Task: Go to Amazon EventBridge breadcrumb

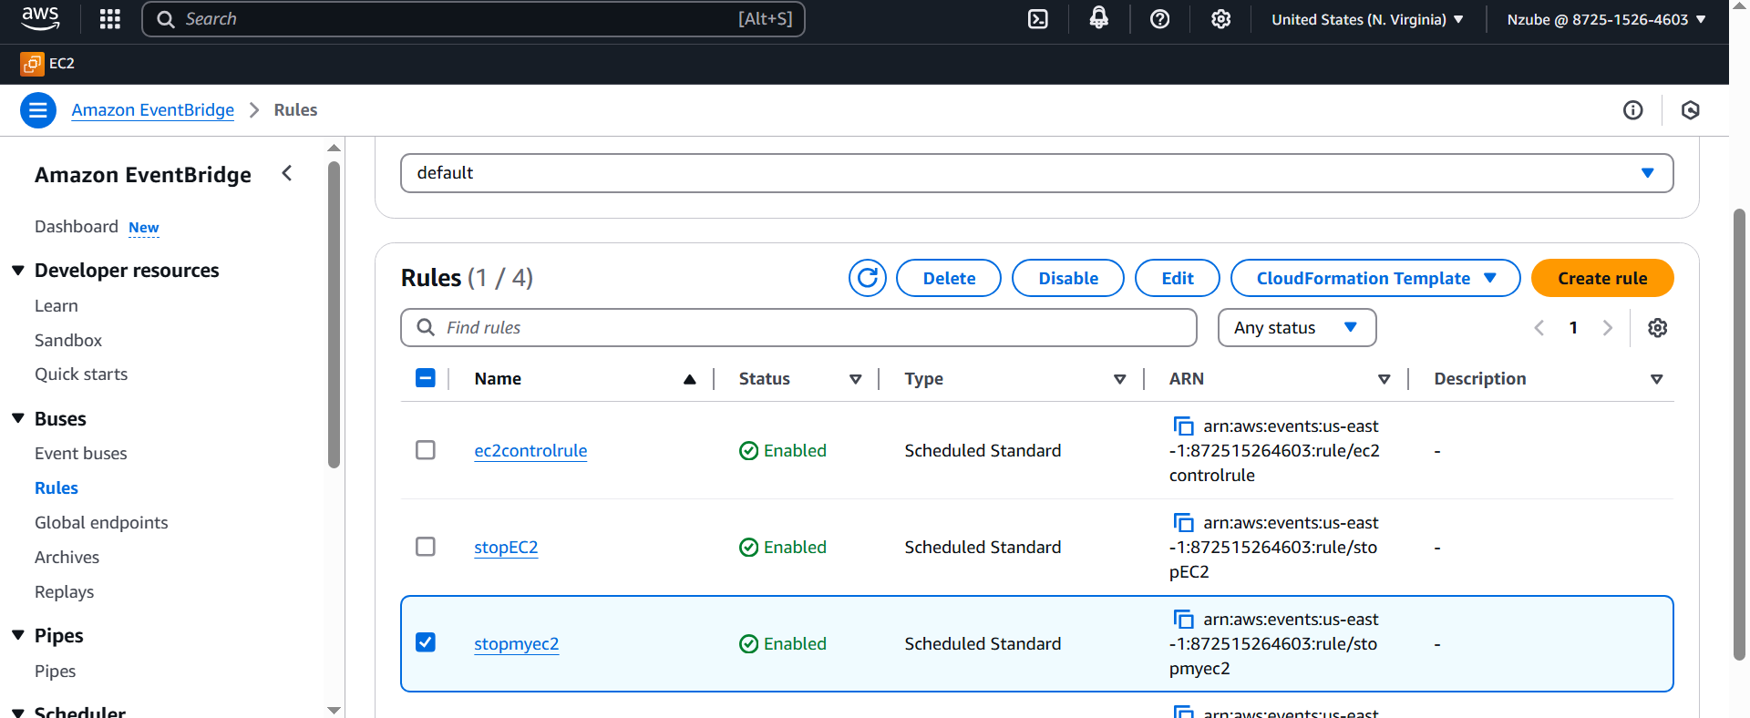Action: [x=153, y=110]
